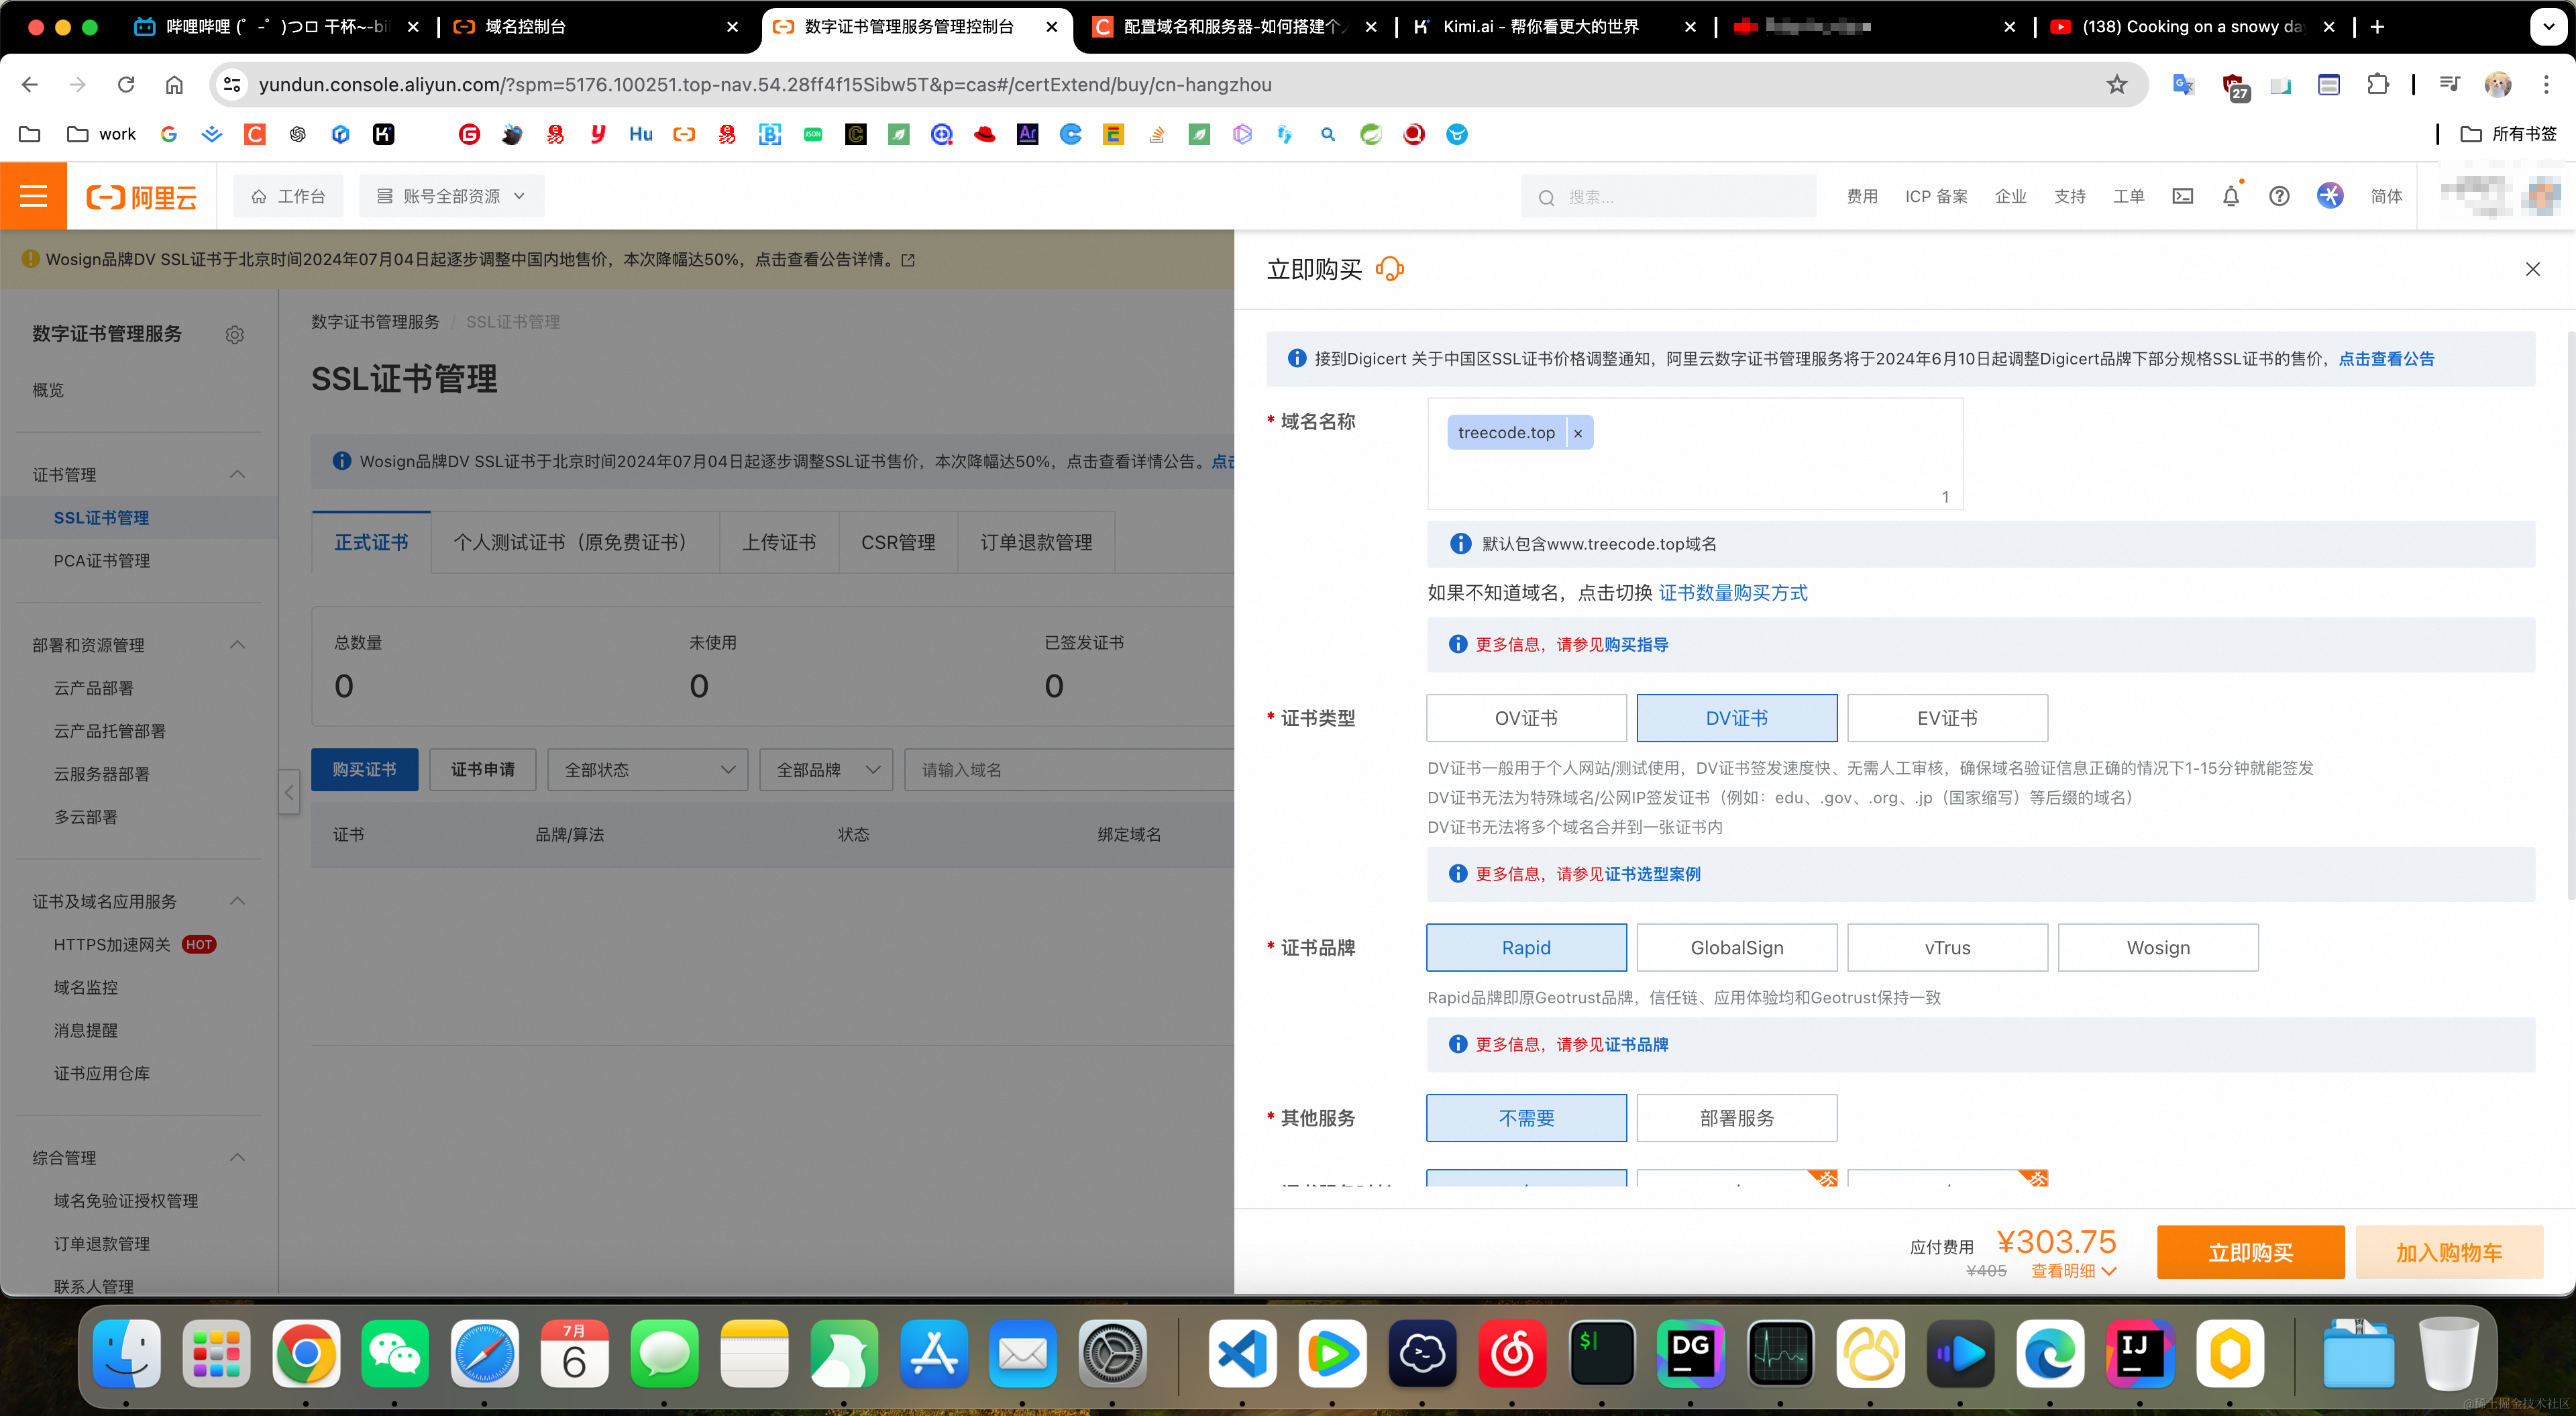Image resolution: width=2576 pixels, height=1416 pixels.
Task: Click the orange 立即购买 button
Action: (2250, 1253)
